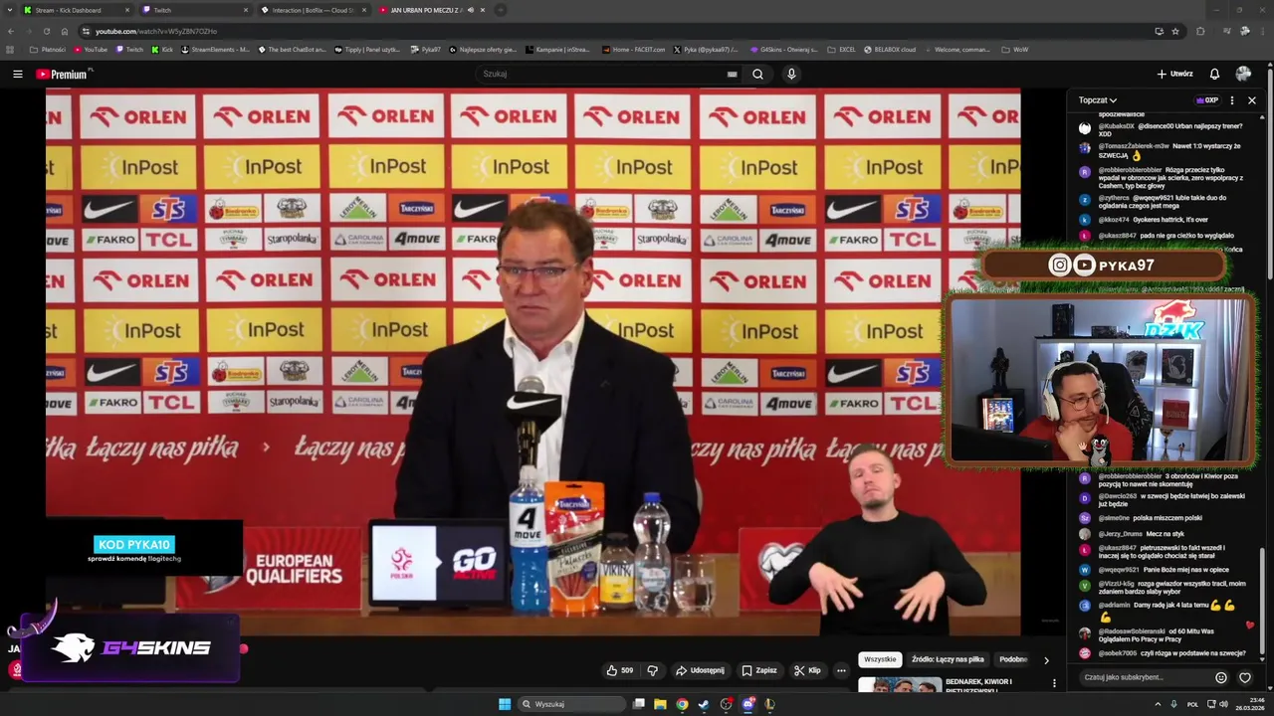1274x716 pixels.
Task: Reload the page
Action: 46,31
